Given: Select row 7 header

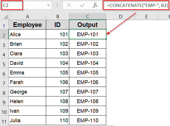Looking at the screenshot, I should point(4,82).
